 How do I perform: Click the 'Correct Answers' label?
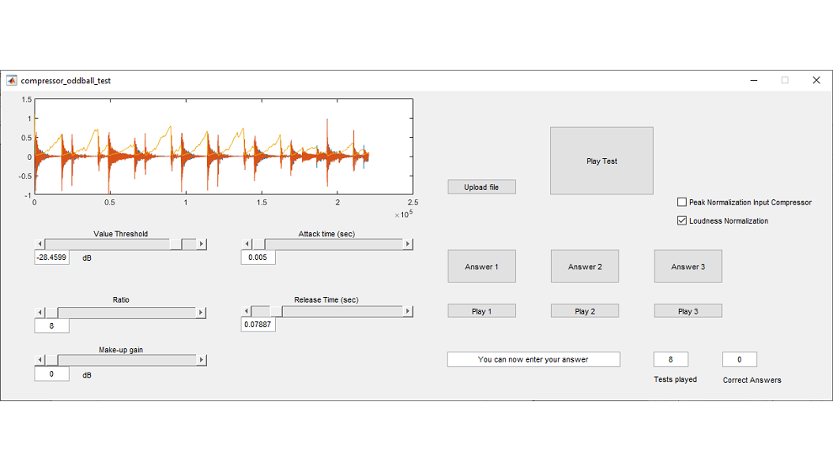click(x=751, y=379)
